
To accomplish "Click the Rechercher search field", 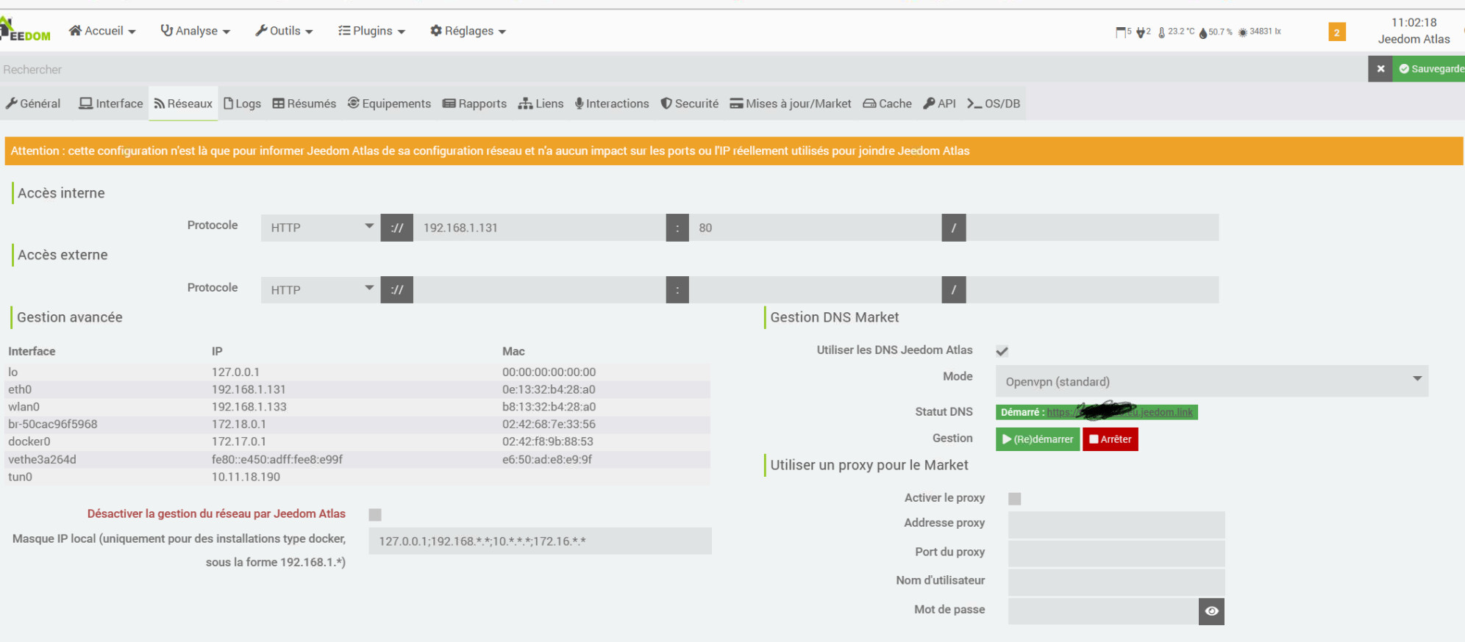I will [662, 70].
